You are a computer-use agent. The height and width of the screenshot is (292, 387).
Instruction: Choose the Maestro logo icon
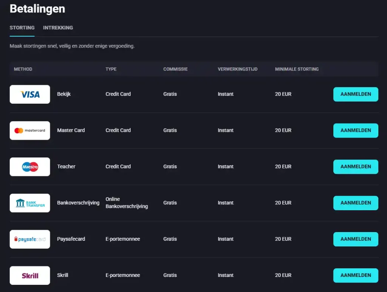point(29,167)
